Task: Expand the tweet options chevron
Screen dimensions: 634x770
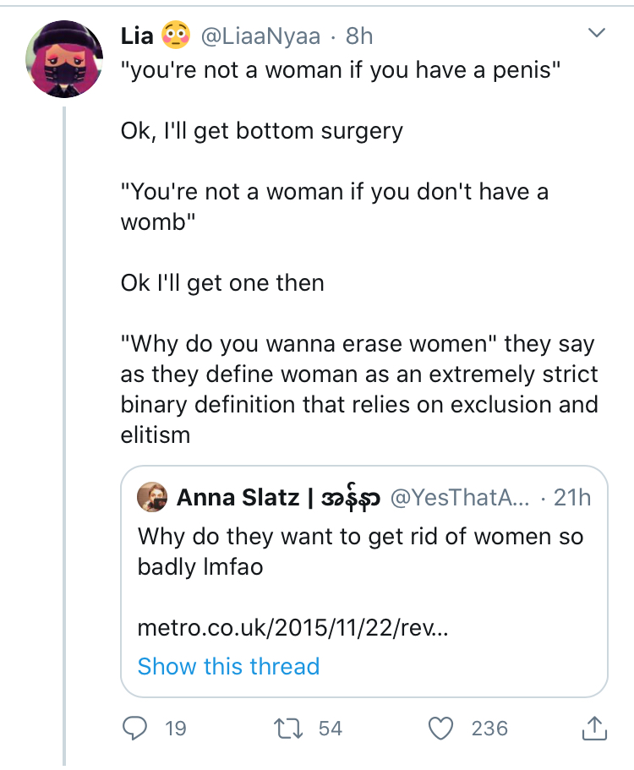Action: pos(597,33)
